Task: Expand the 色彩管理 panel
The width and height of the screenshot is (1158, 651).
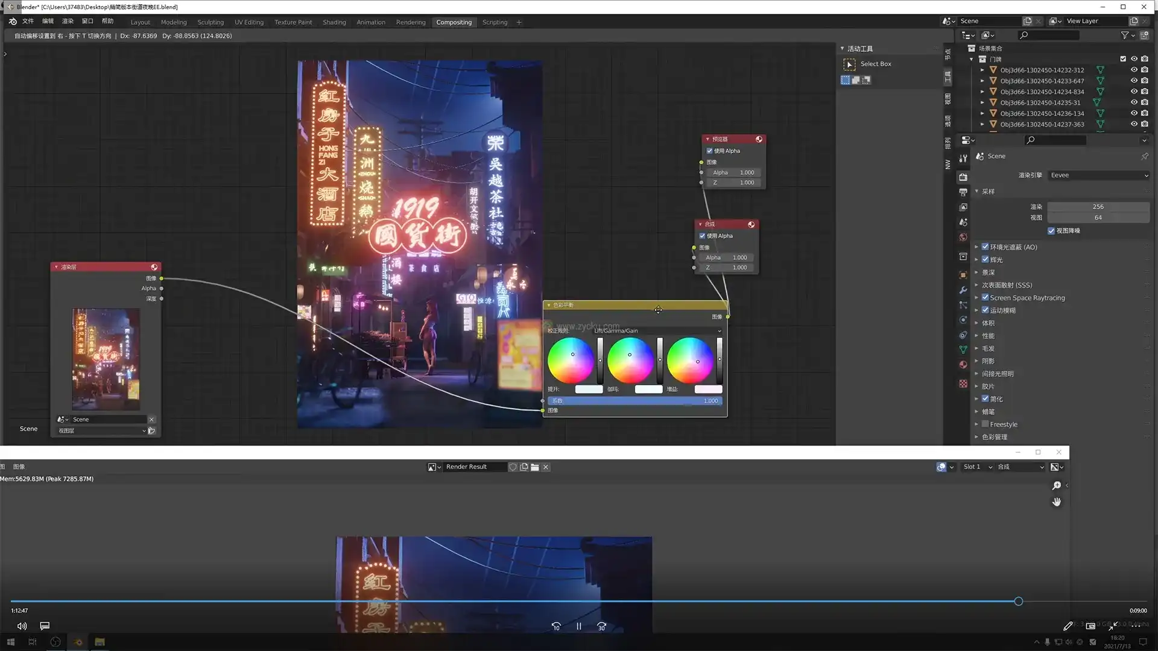Action: point(994,437)
